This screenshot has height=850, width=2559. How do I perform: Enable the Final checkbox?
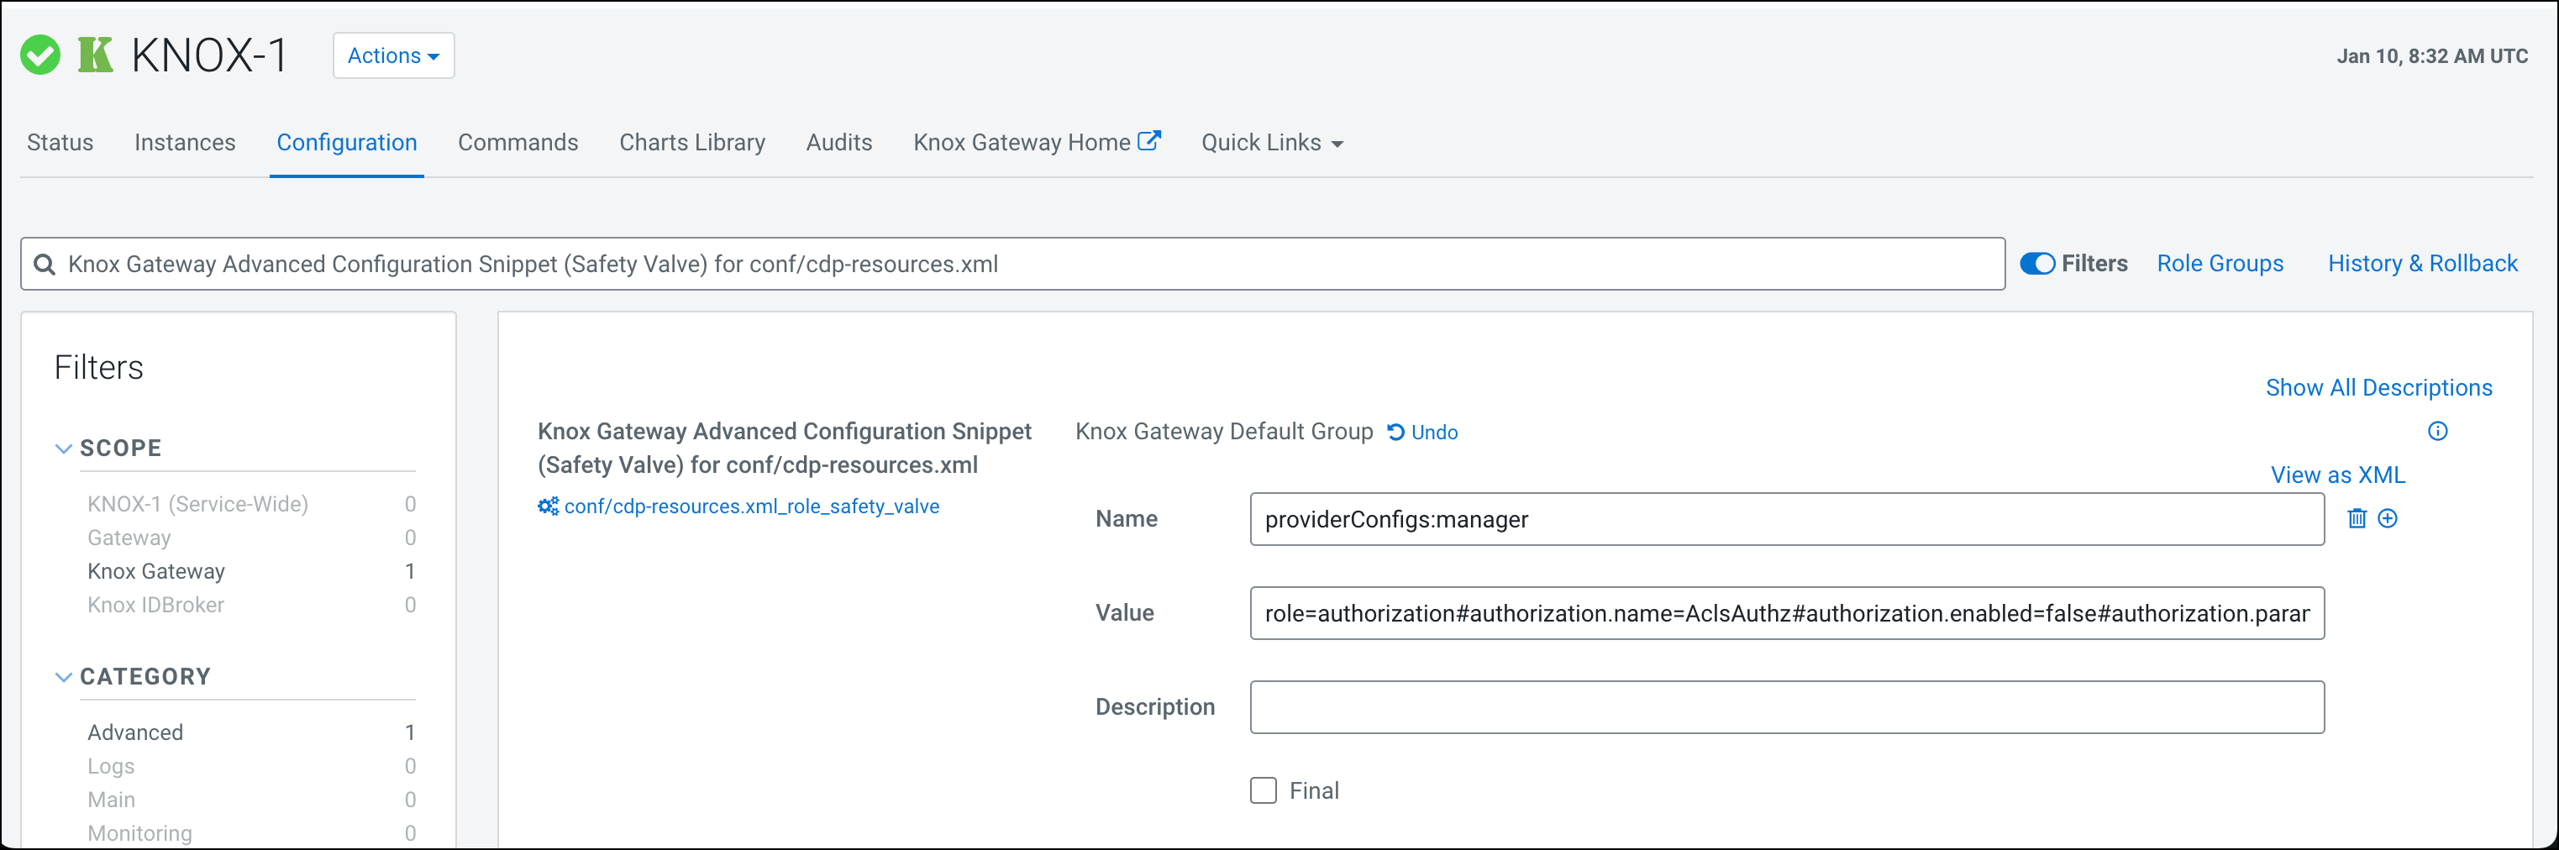[1263, 790]
